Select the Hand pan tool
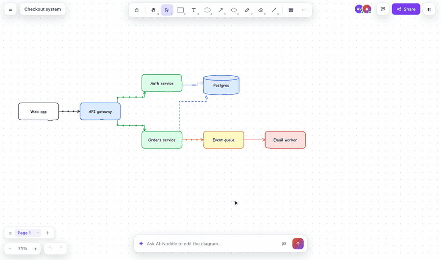 pyautogui.click(x=153, y=10)
